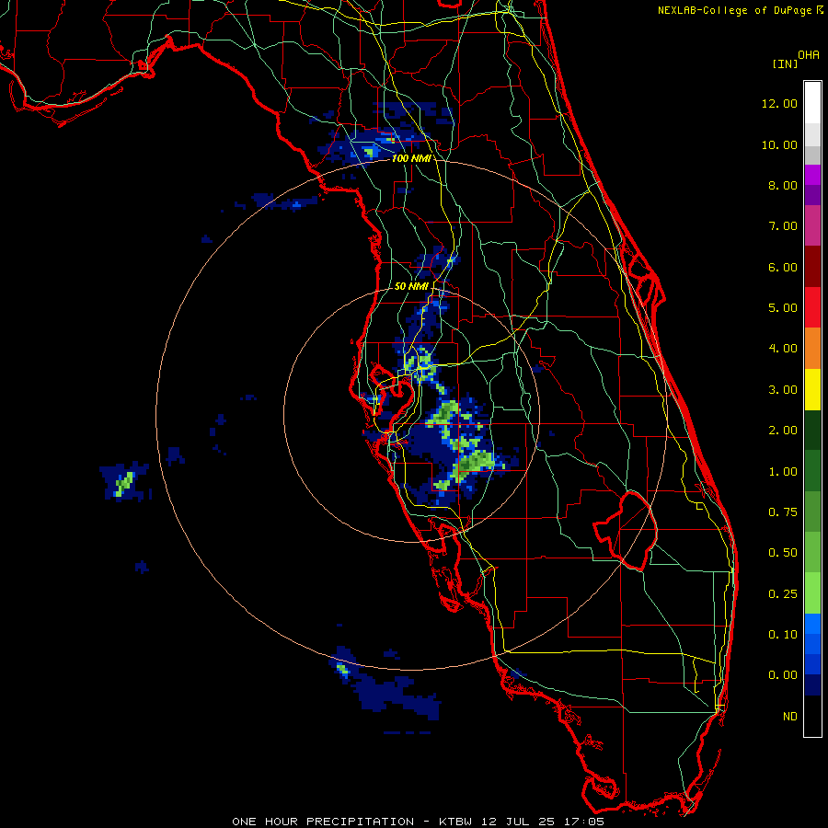The image size is (828, 828).
Task: Click the 5.00 legend value
Action: click(x=783, y=308)
